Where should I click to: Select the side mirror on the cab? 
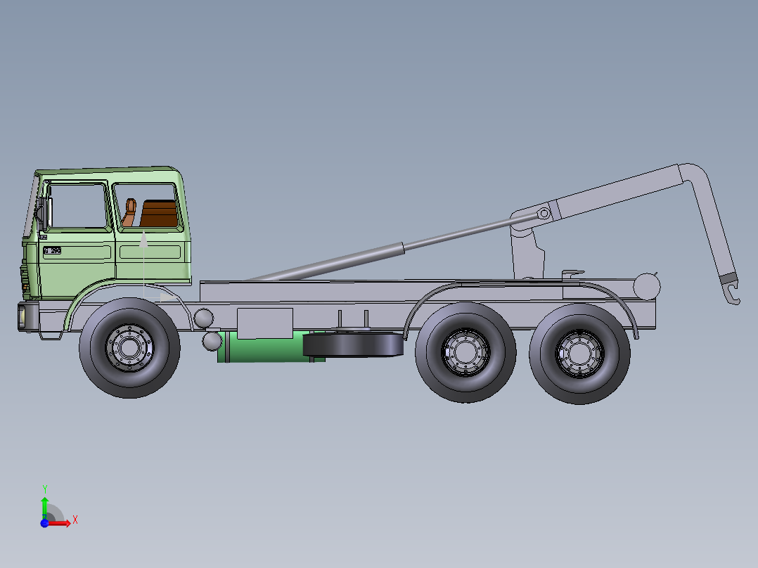tap(42, 213)
